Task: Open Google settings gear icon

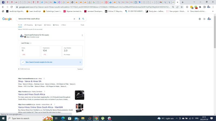Action: pos(200,19)
